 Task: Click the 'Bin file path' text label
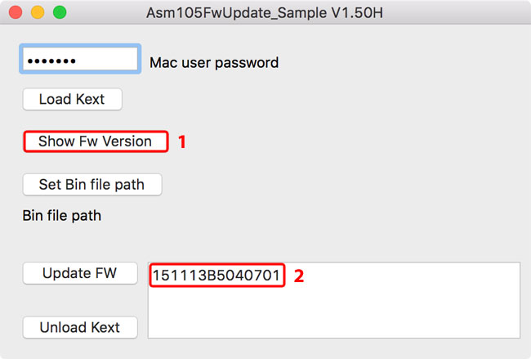tap(62, 217)
